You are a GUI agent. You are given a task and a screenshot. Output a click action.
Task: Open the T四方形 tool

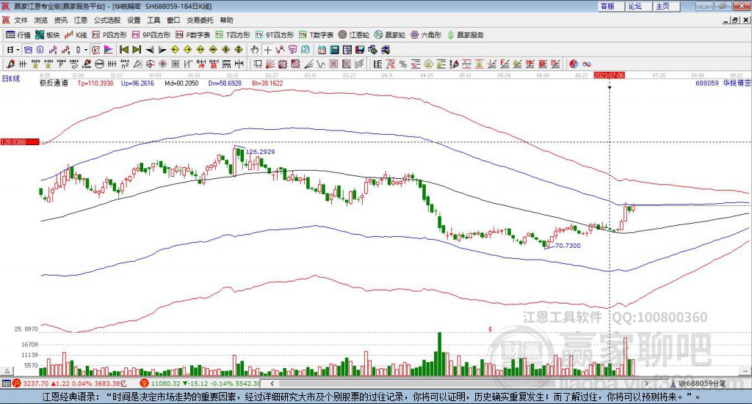click(x=233, y=35)
